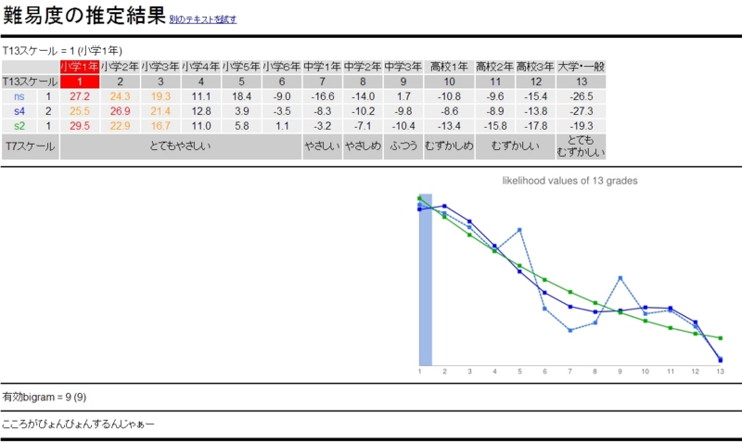Click the T13スケール row label
The height and width of the screenshot is (443, 742).
[x=31, y=82]
